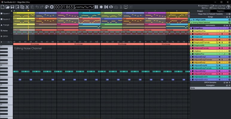Sort instruments with the Instruments sort icon

[x=224, y=25]
